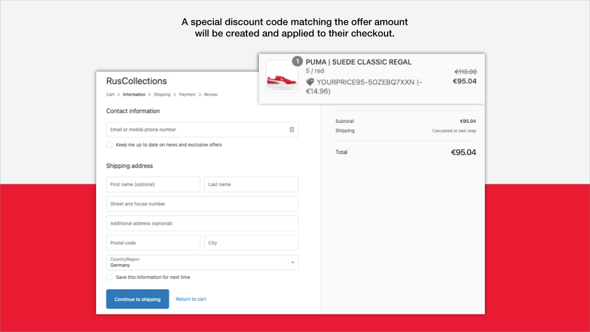This screenshot has width=590, height=332.
Task: Click the chevron before Review step
Action: point(199,94)
